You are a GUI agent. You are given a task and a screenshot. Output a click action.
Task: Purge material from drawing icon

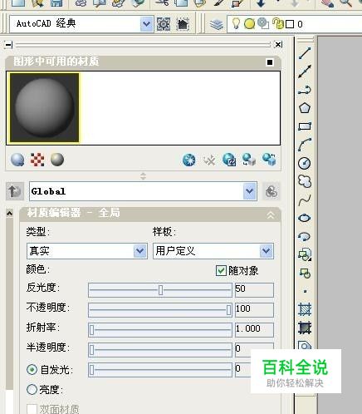[209, 160]
